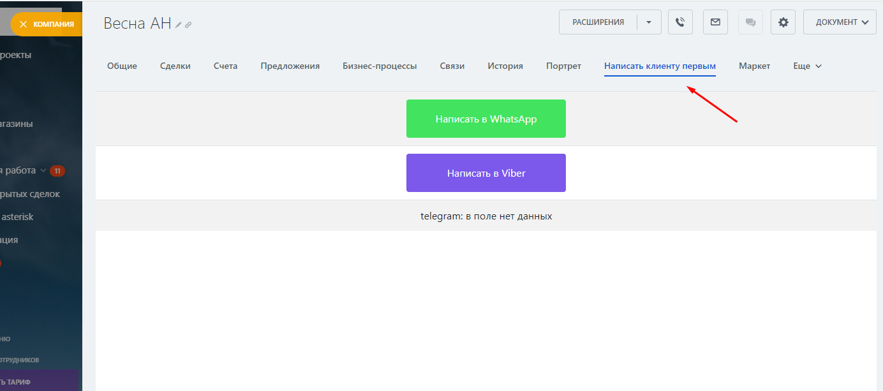
Task: Click the Расширения button
Action: [x=598, y=22]
